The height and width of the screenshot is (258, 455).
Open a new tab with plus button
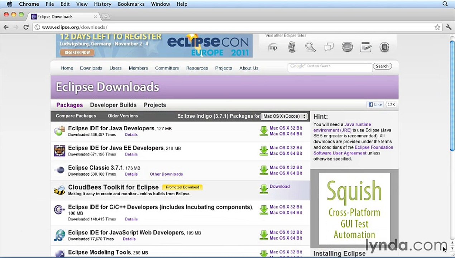pos(106,16)
